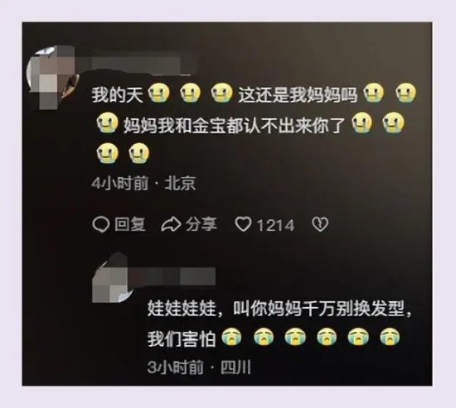Screen dimensions: 456x408
Task: Click the 3小时前 · 四川 timestamp
Action: [x=199, y=367]
